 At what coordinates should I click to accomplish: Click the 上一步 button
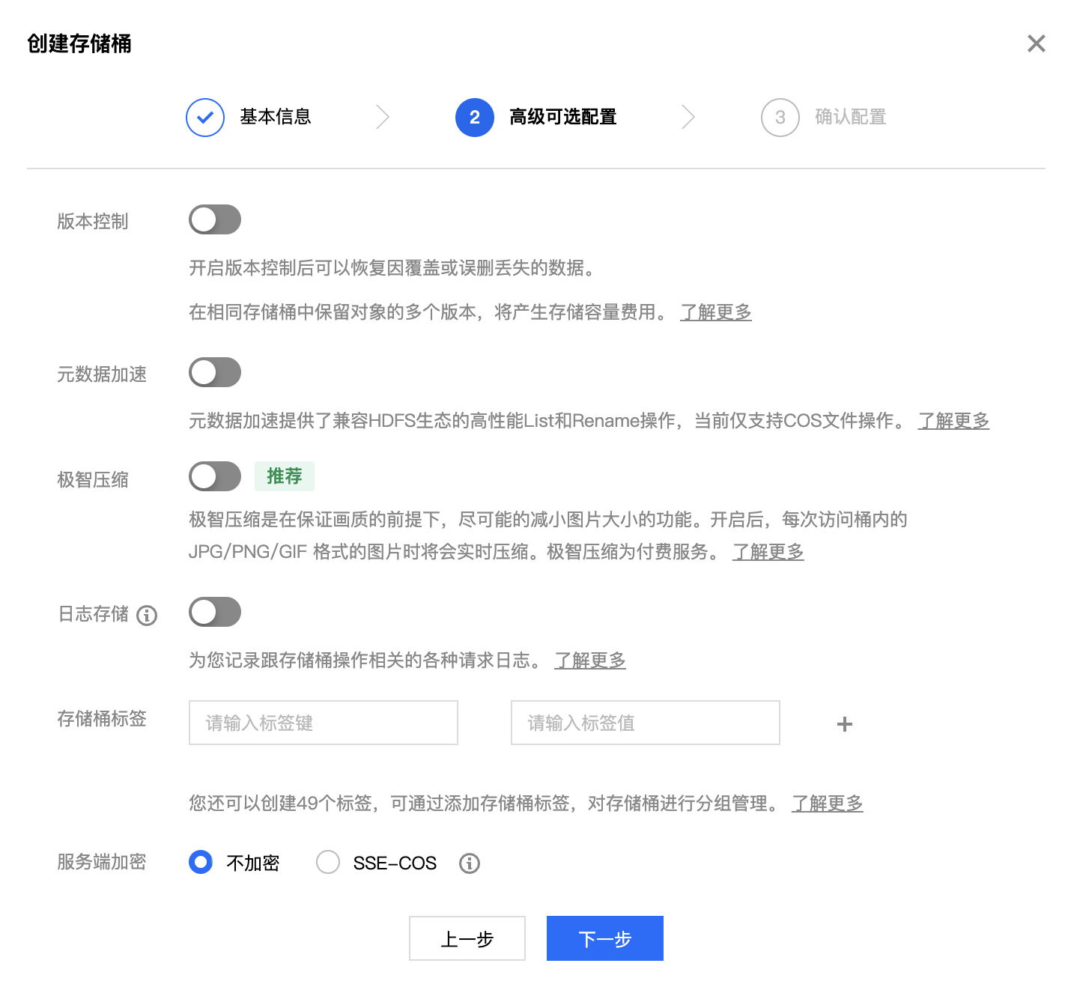point(467,938)
